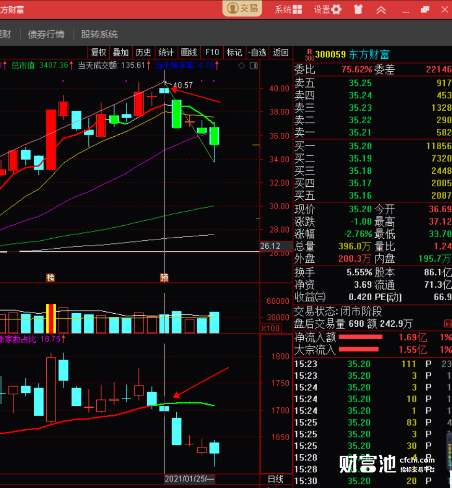Click 当天换手率 4.79 text
452x488 pixels.
(x=187, y=66)
